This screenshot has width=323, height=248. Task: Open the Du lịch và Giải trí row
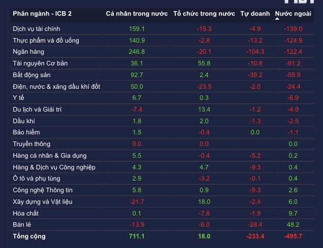pos(37,110)
